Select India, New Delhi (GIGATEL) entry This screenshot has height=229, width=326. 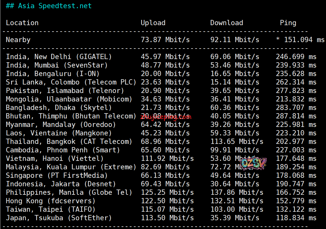click(x=59, y=57)
